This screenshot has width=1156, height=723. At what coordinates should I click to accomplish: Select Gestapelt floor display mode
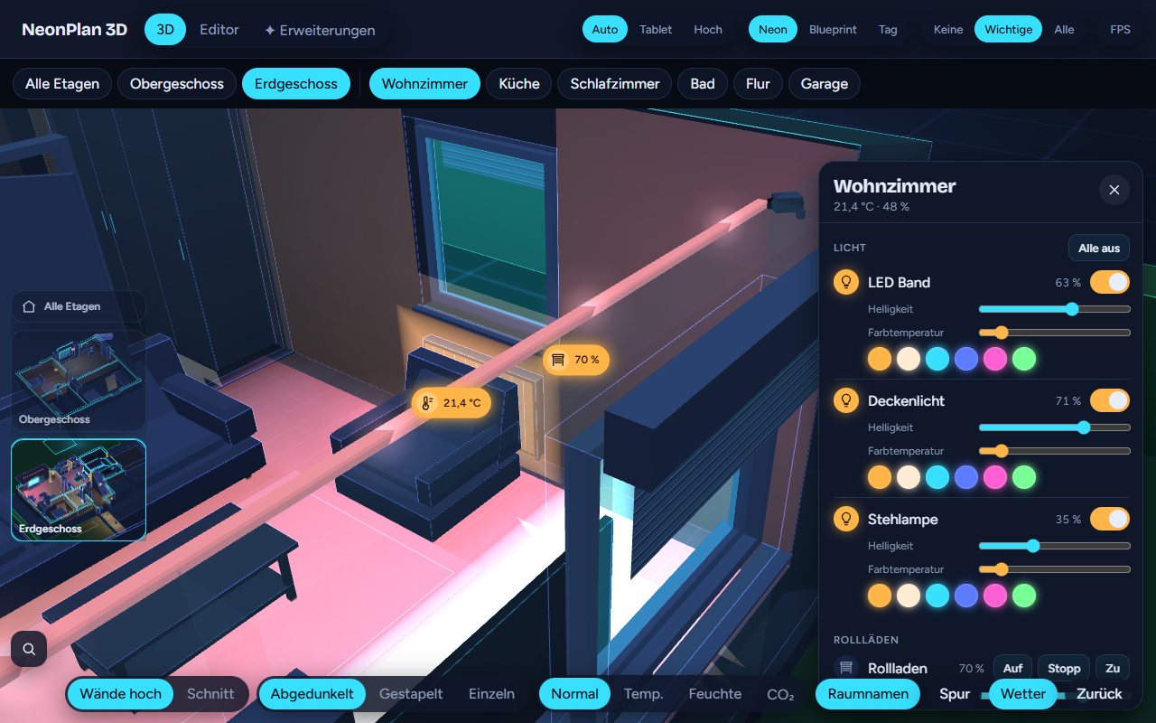411,694
